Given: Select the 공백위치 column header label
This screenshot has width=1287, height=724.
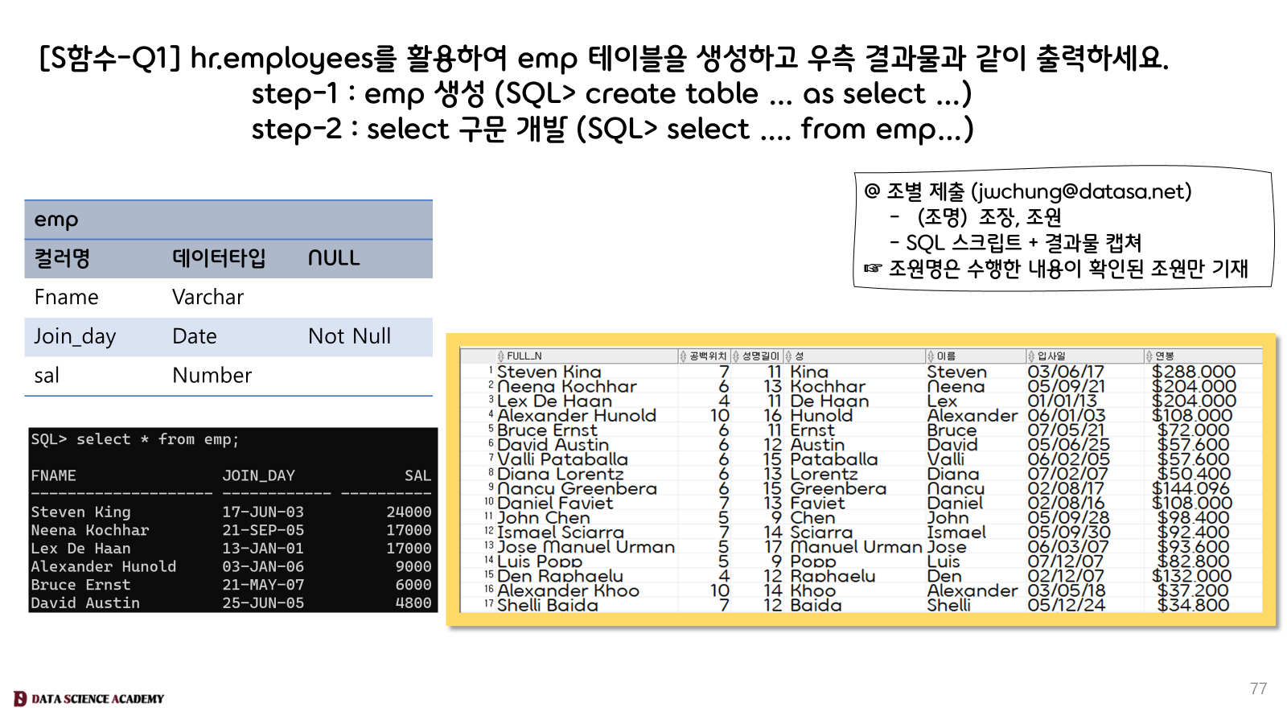Looking at the screenshot, I should [708, 356].
